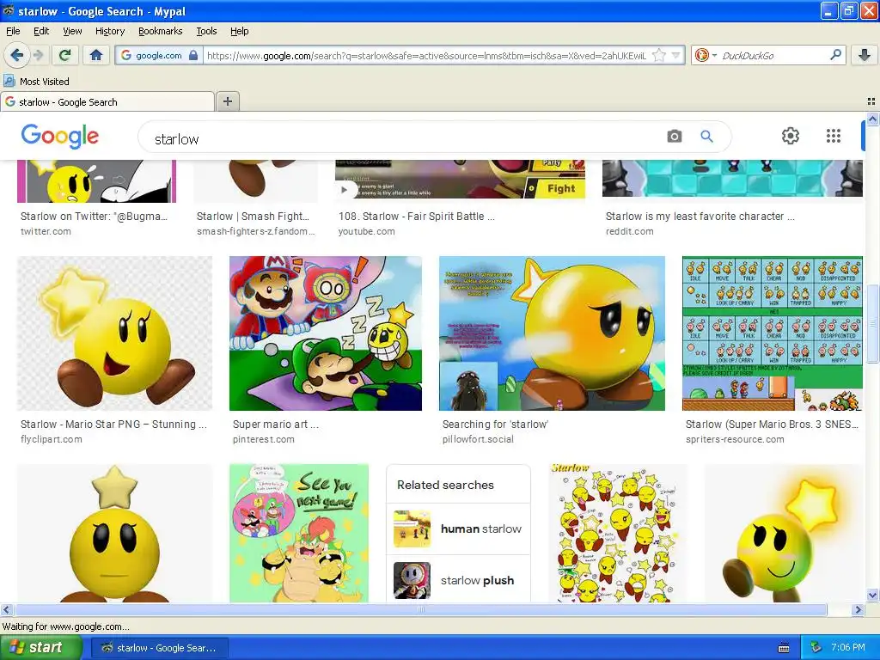This screenshot has width=880, height=660.
Task: Open the Bookmarks menu
Action: [x=161, y=31]
